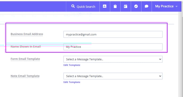Click the vertical scrollbar on the right
Image resolution: width=183 pixels, height=97 pixels.
[181, 55]
